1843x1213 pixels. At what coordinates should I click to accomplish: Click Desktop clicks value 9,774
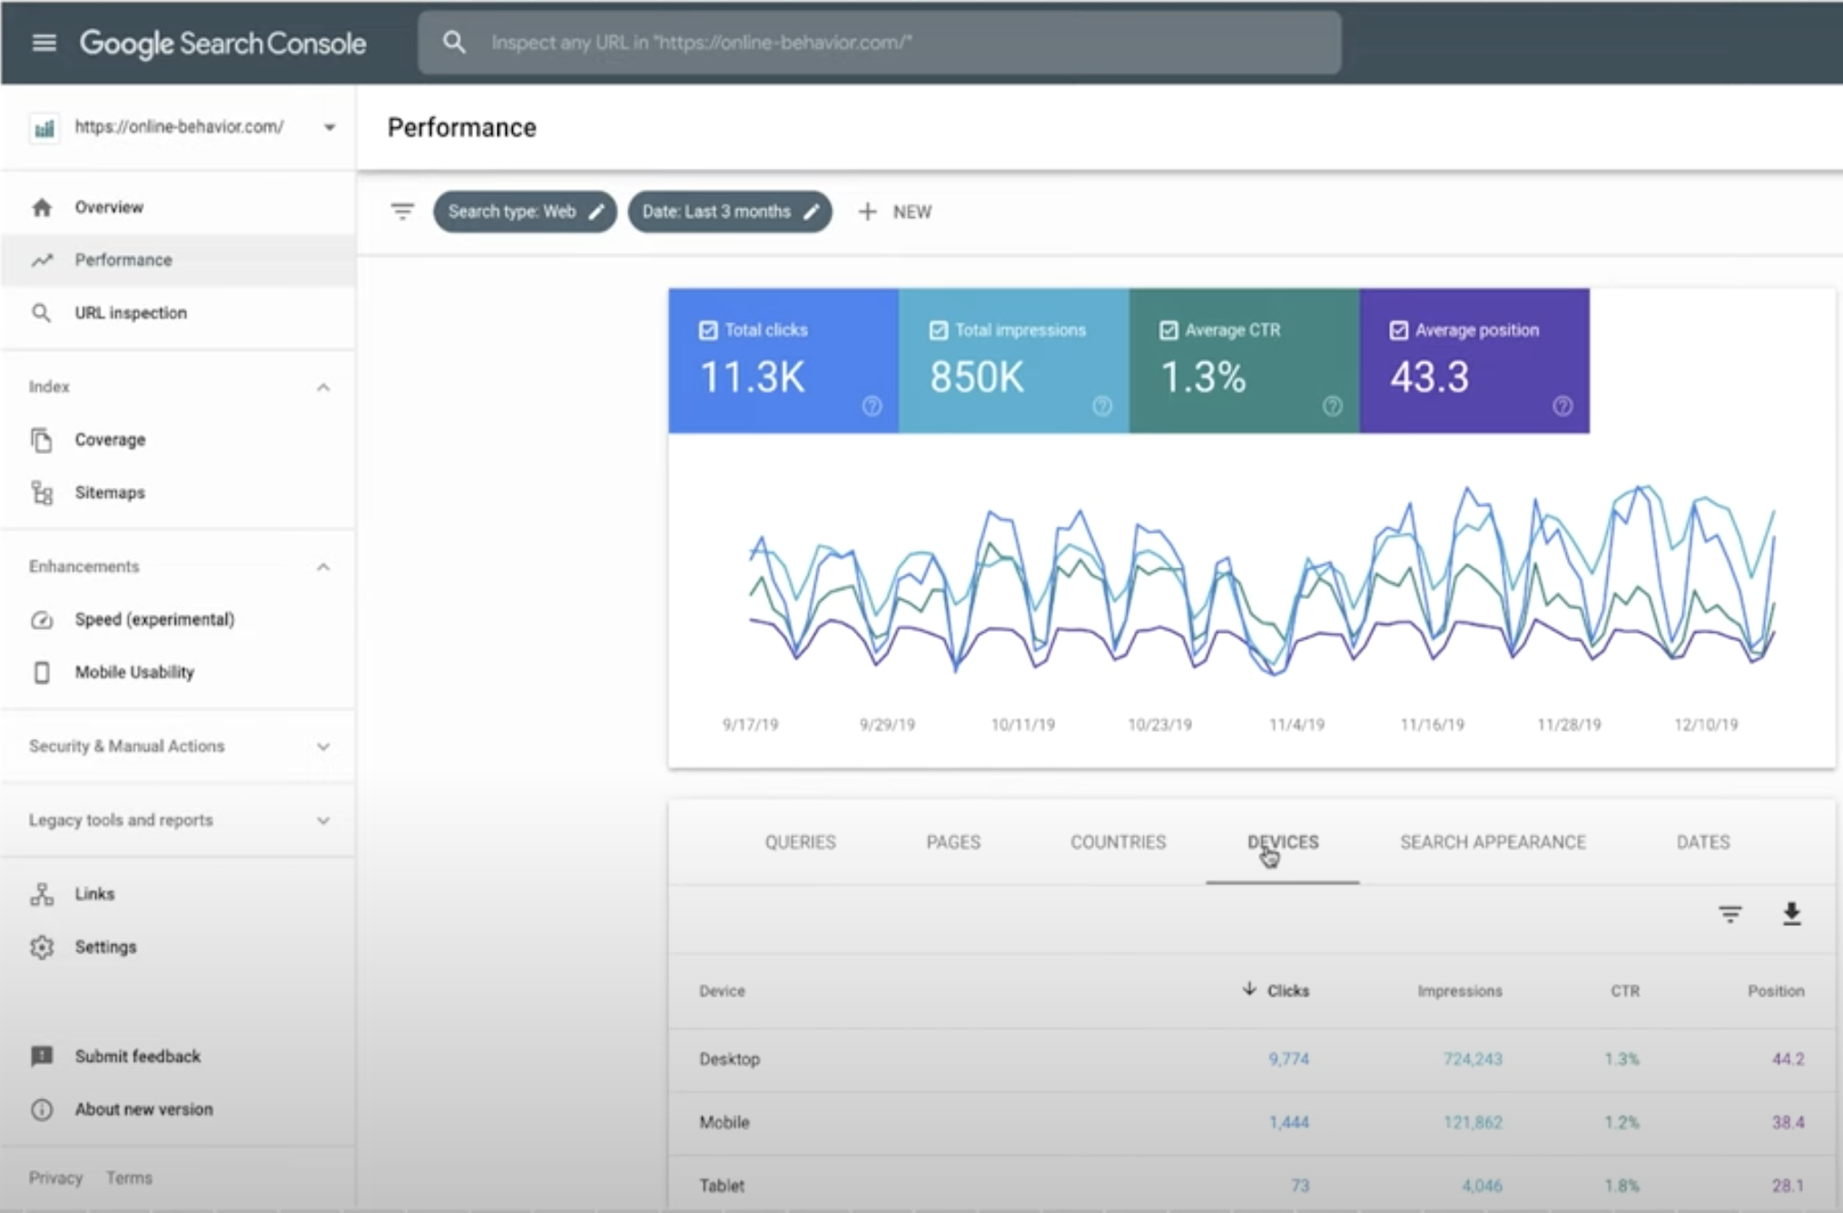pos(1288,1060)
